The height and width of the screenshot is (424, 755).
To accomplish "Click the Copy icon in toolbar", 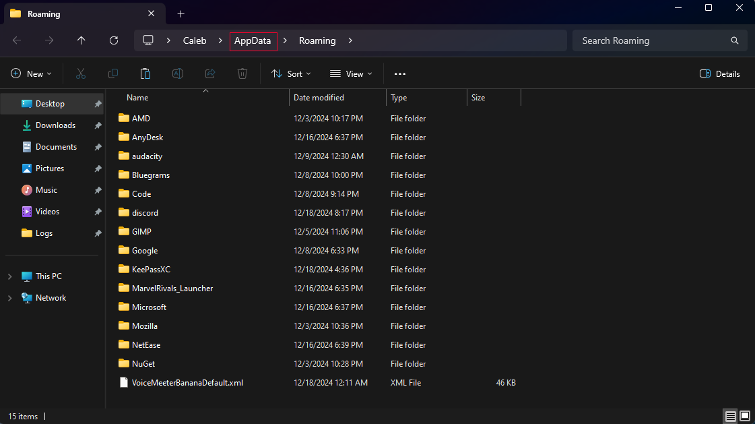I will [113, 73].
